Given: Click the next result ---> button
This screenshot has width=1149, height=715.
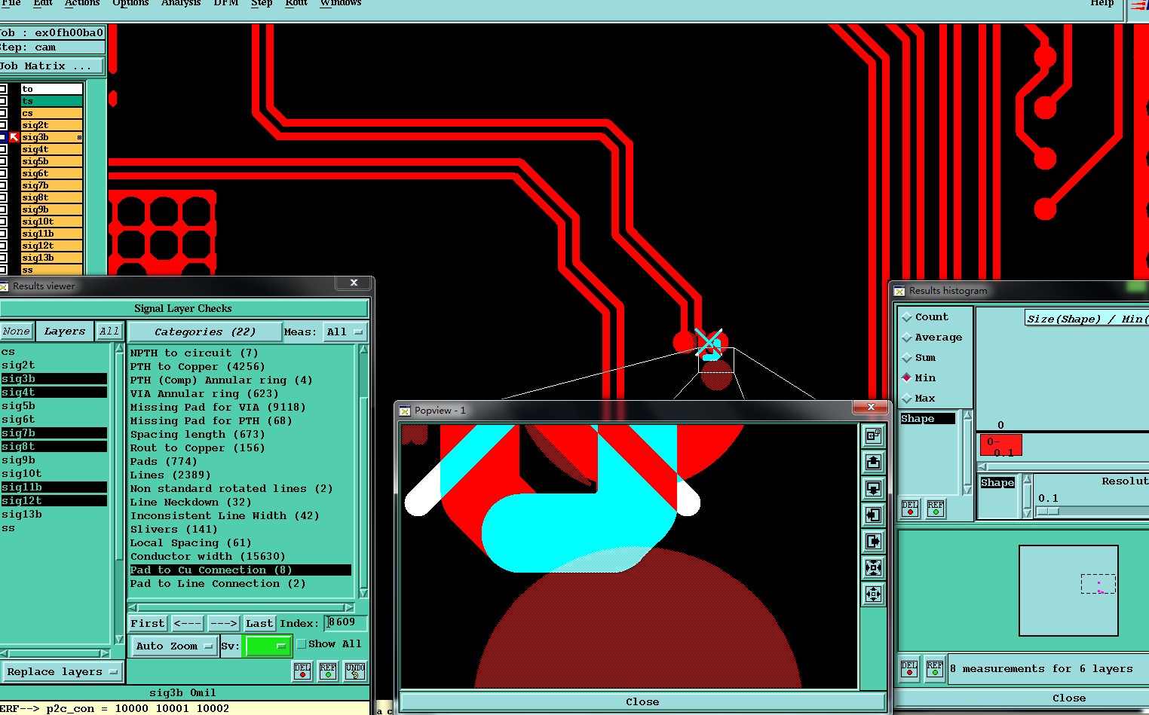Looking at the screenshot, I should tap(223, 624).
